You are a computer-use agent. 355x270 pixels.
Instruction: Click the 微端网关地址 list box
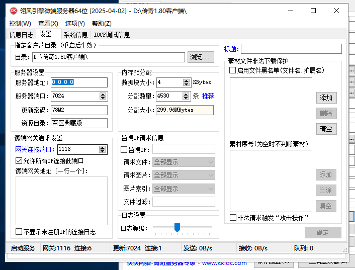pos(61,201)
